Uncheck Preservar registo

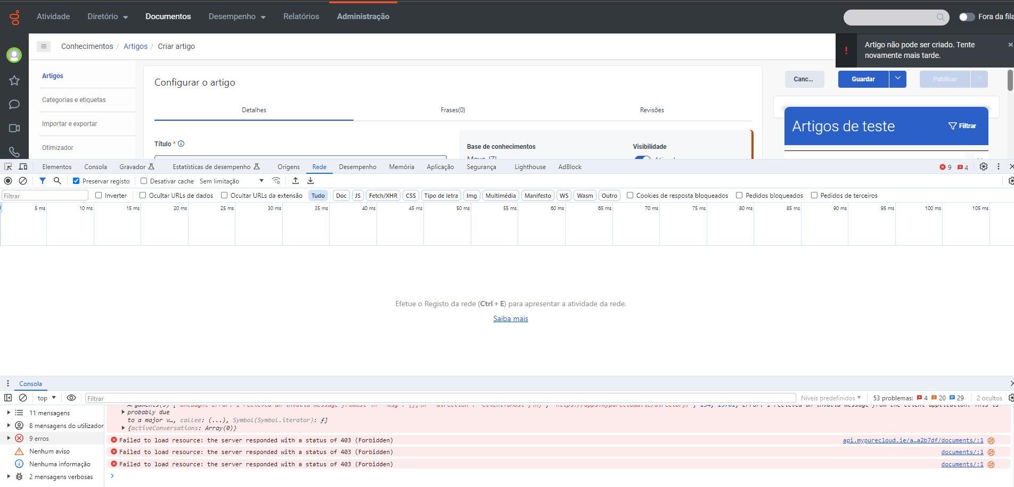(76, 181)
